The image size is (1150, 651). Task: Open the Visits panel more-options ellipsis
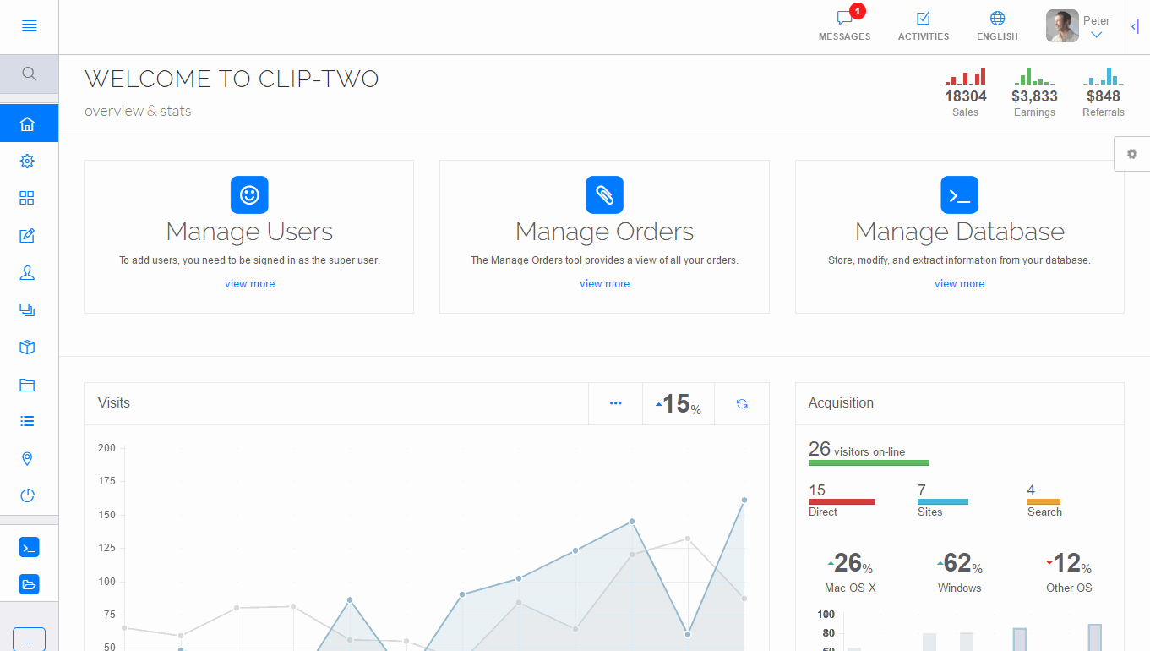(x=615, y=404)
